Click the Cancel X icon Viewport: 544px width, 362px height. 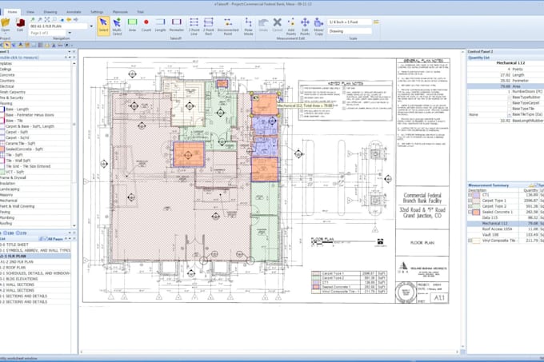278,26
